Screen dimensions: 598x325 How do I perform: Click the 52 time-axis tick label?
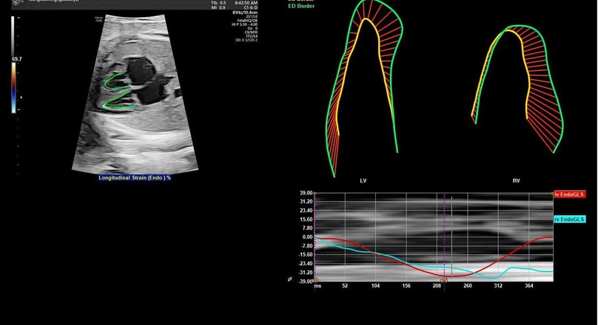pos(345,286)
